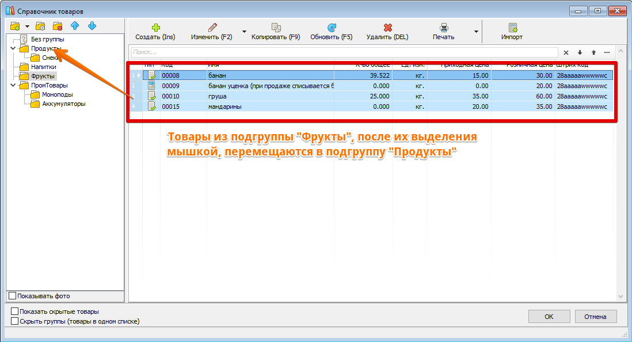The height and width of the screenshot is (342, 632).
Task: Open search options ellipsis icon
Action: pos(607,52)
